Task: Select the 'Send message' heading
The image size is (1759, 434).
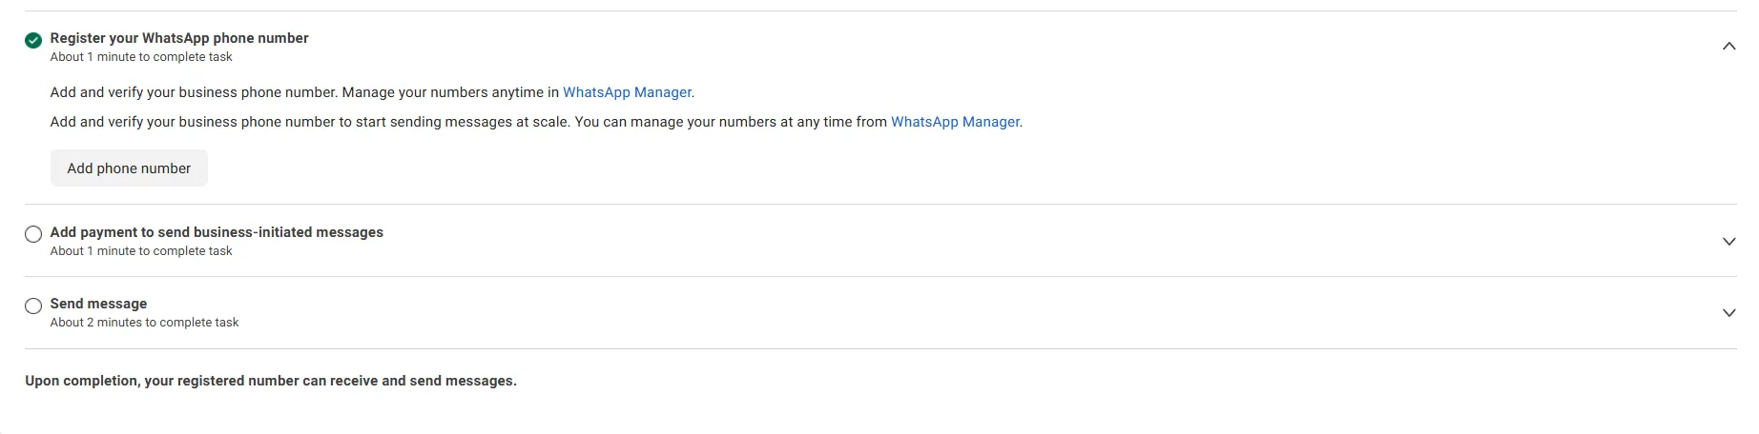Action: 98,304
